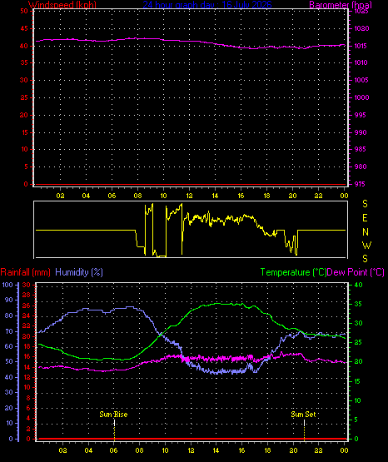Image resolution: width=388 pixels, height=462 pixels.
Task: Click the green "5" temperature axis value
Action: pos(356,420)
